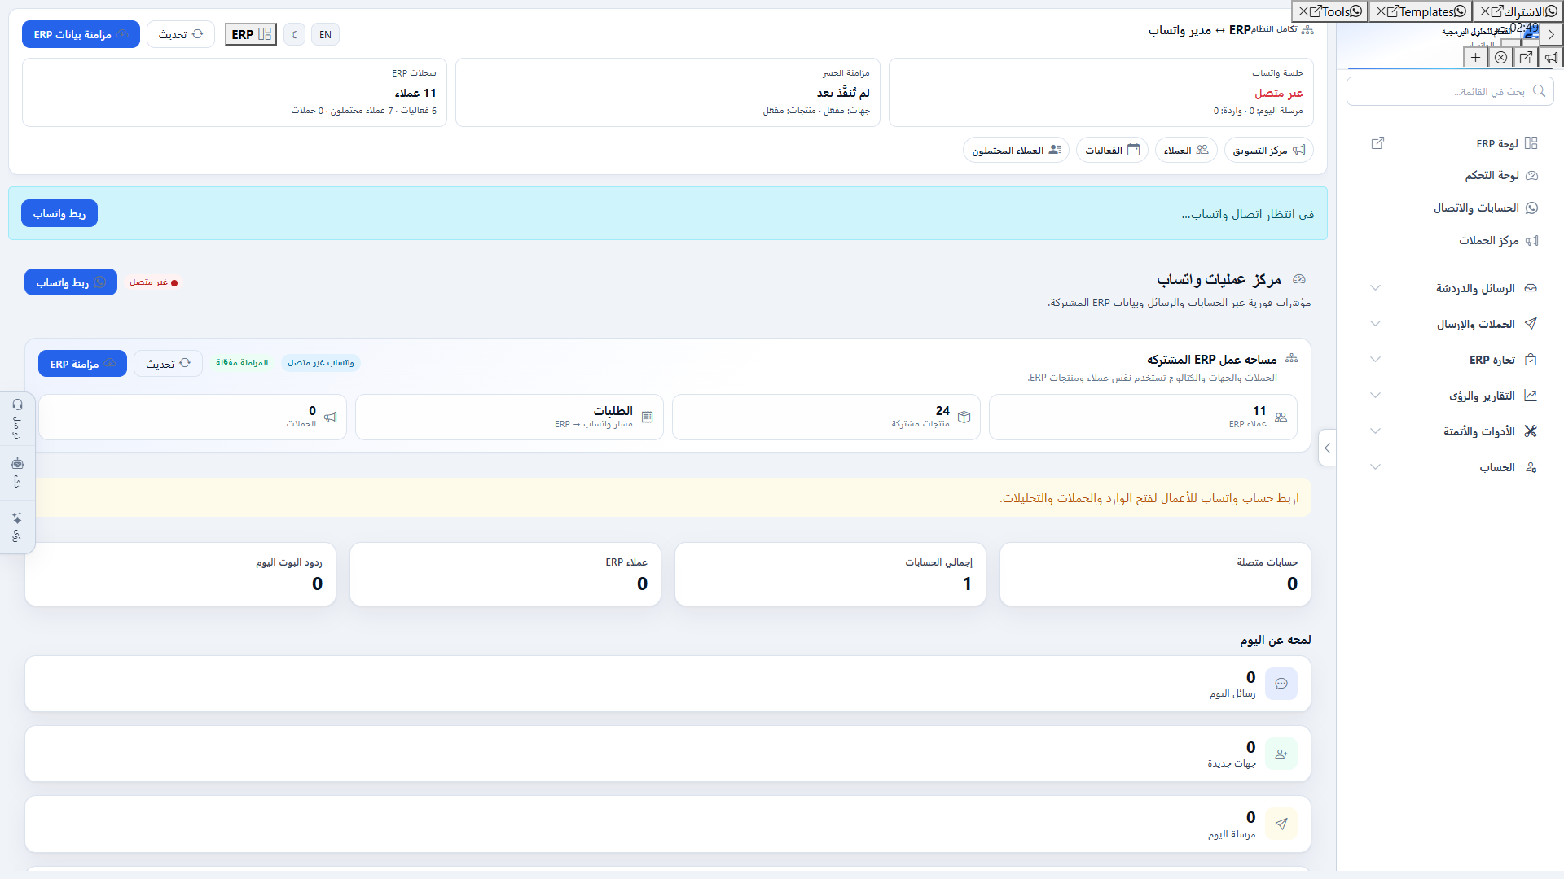Close the الاشتراك tab
This screenshot has height=879, width=1564.
click(1485, 11)
